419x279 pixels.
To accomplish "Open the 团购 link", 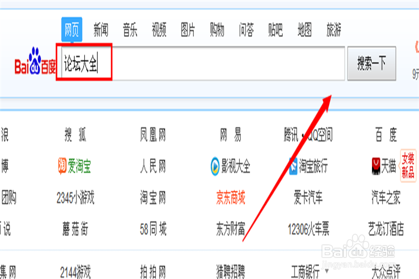I will pos(9,198).
